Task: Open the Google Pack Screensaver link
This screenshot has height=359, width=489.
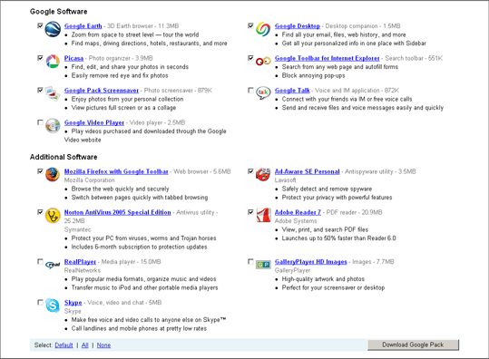Action: pyautogui.click(x=102, y=91)
